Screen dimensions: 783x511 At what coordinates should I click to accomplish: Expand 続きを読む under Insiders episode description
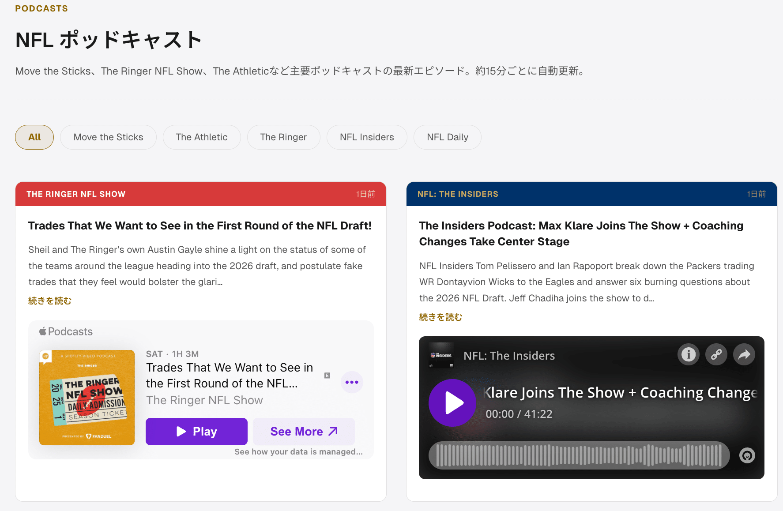(x=440, y=317)
